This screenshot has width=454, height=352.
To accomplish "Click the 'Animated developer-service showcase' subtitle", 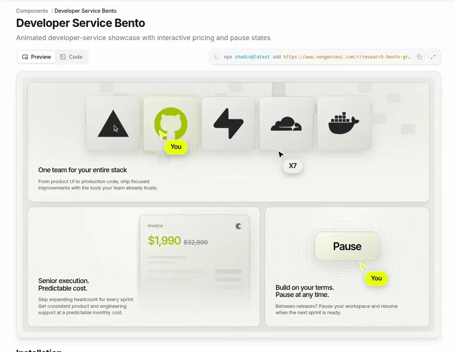I will (143, 38).
